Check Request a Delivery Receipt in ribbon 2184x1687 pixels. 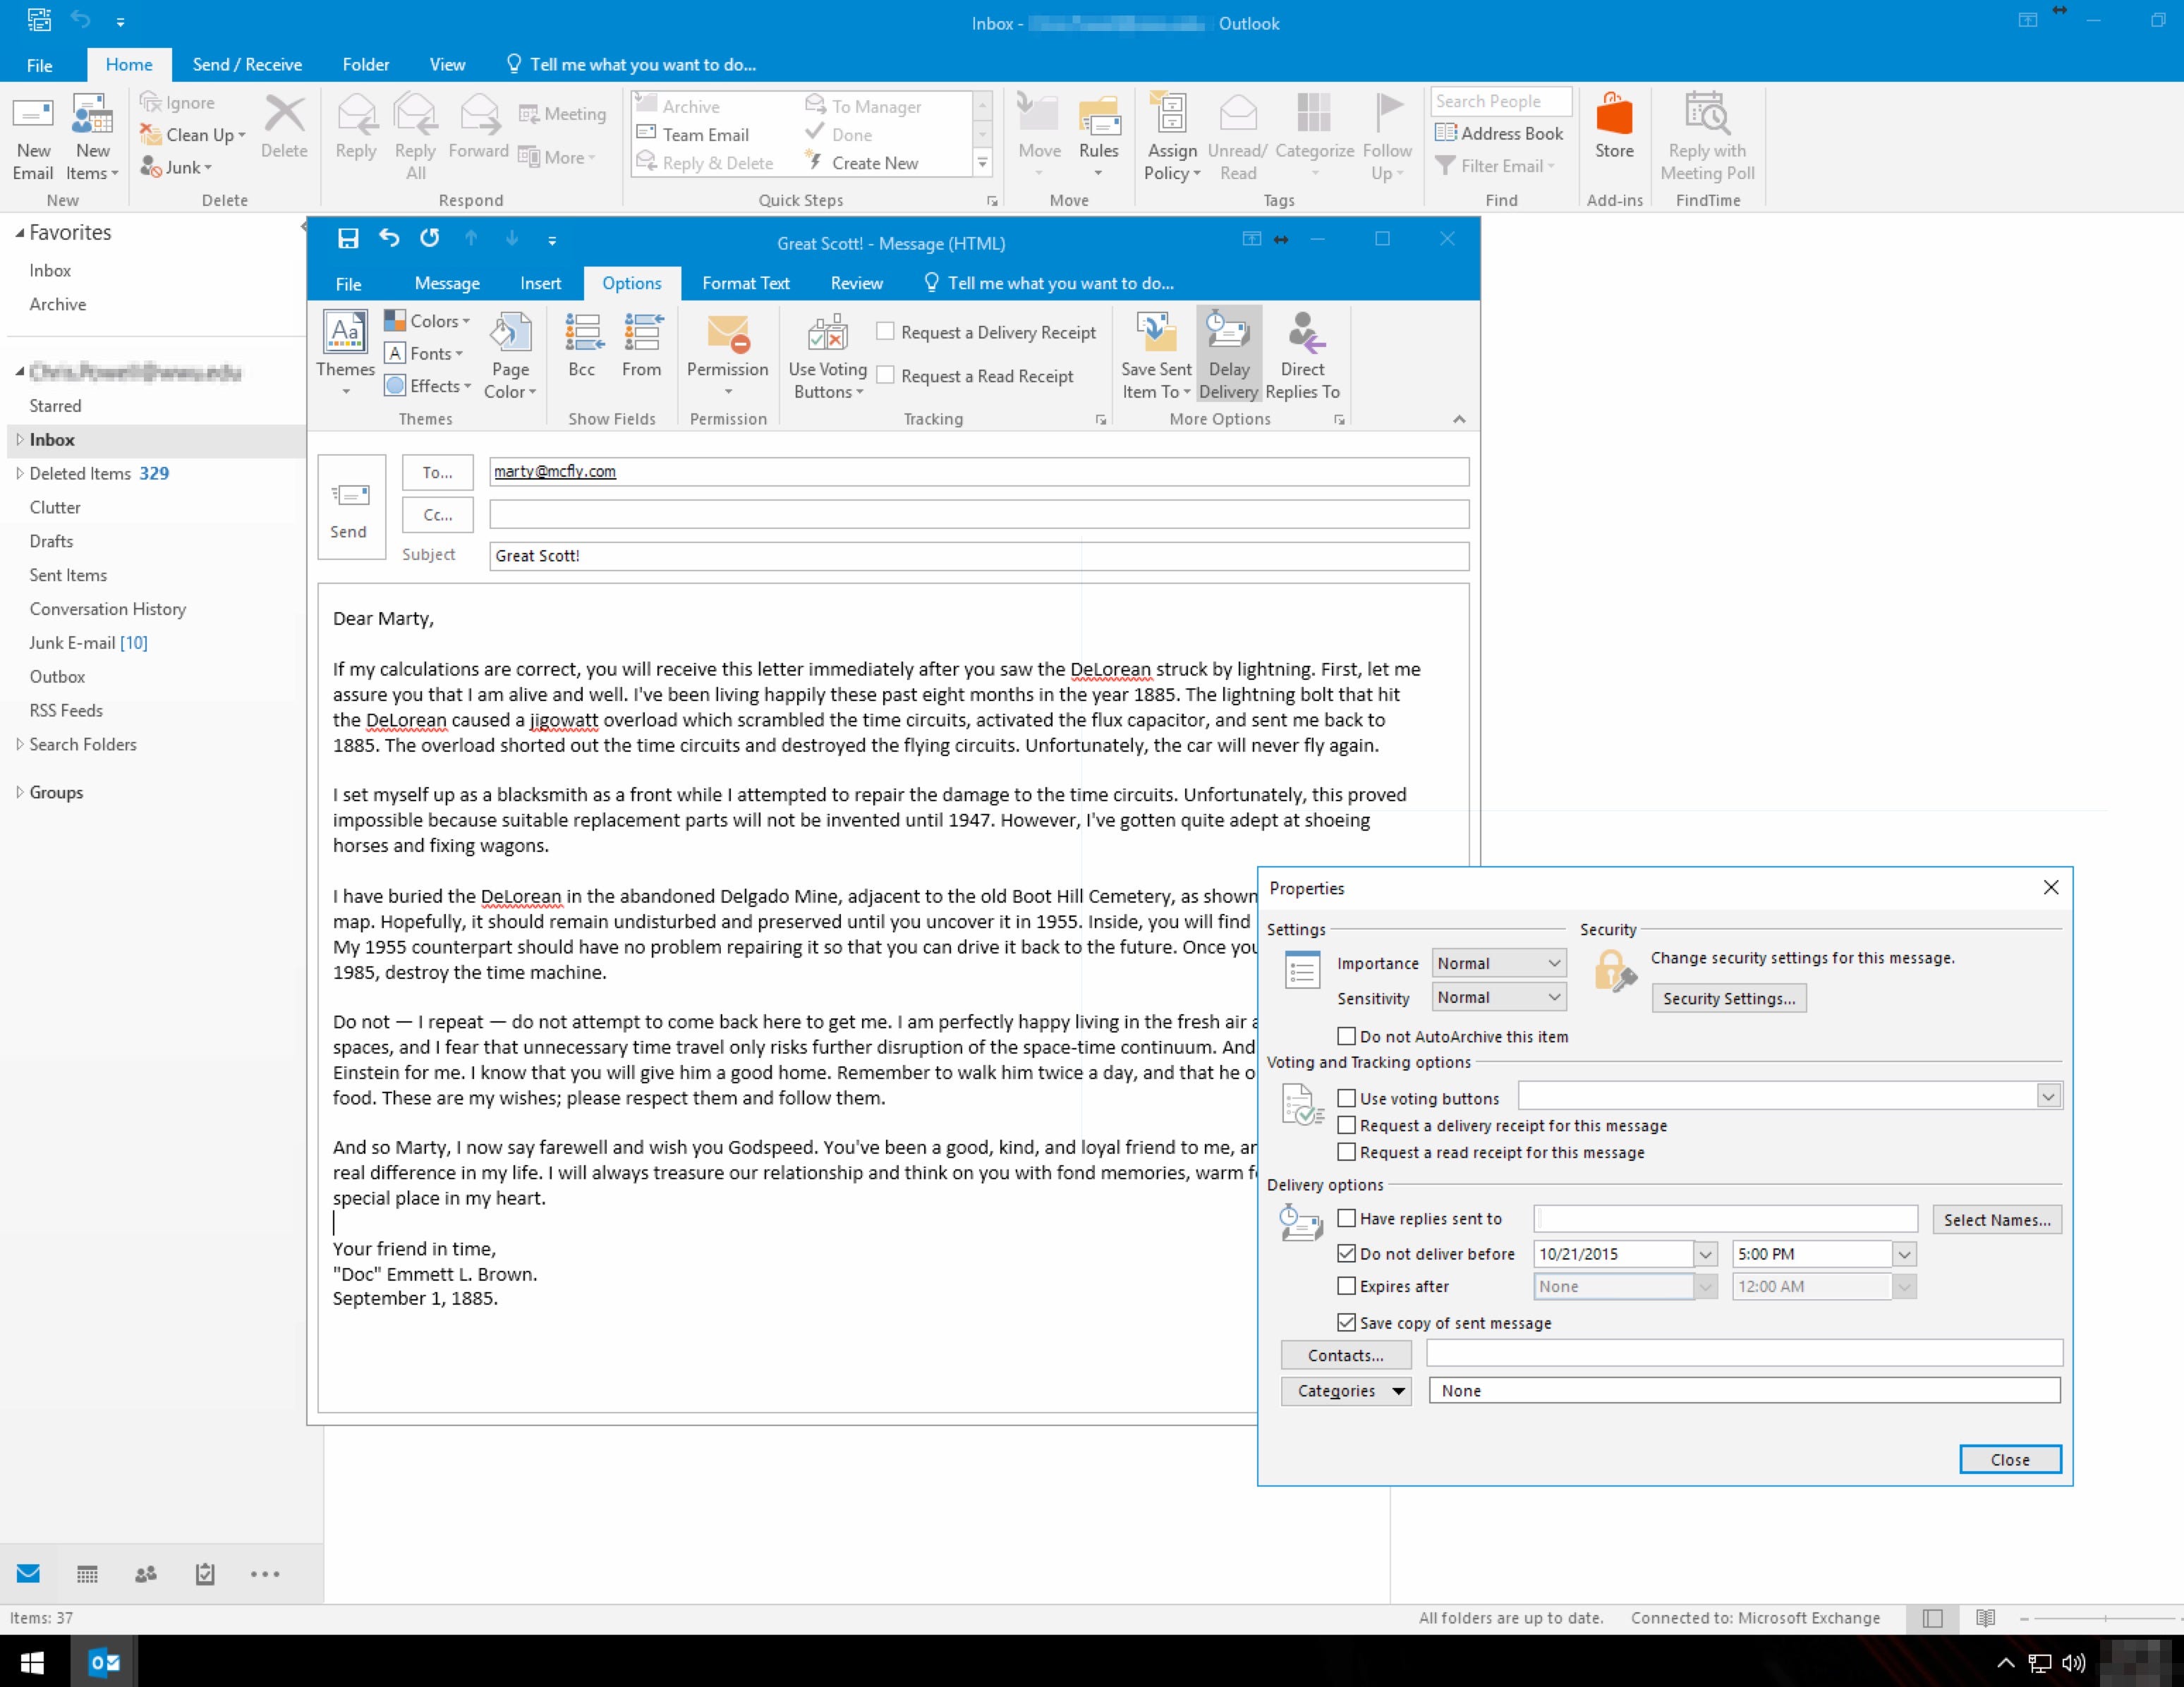pyautogui.click(x=885, y=331)
